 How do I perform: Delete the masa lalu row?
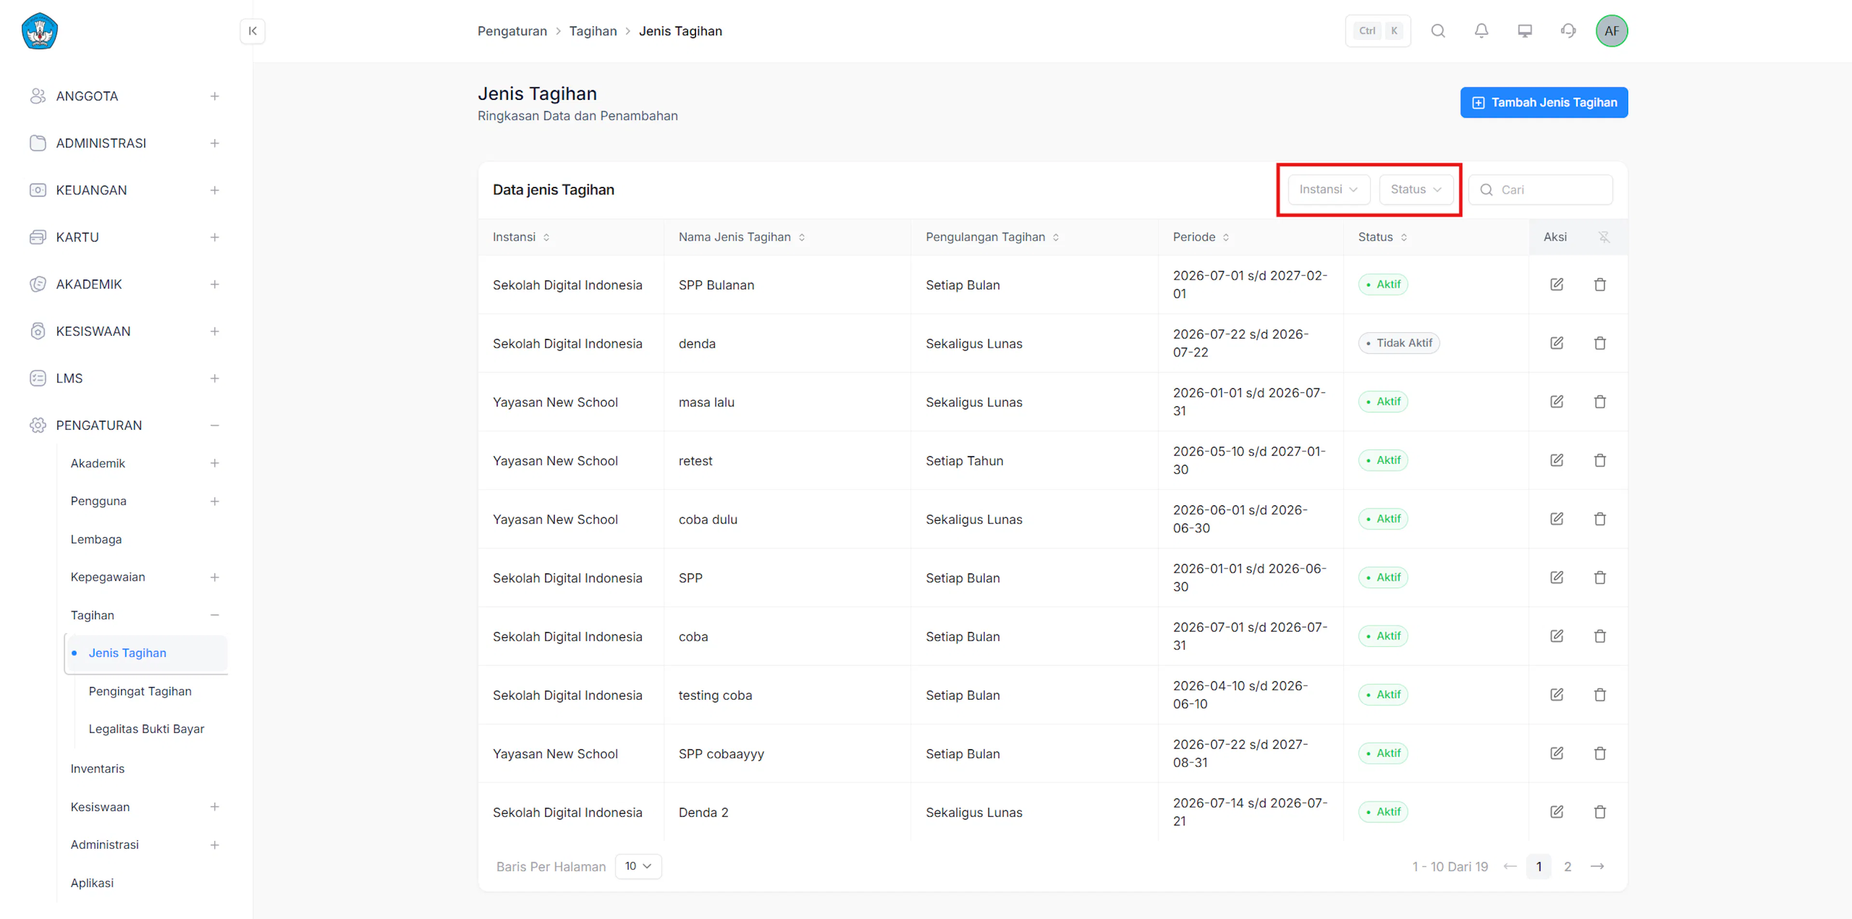coord(1600,402)
